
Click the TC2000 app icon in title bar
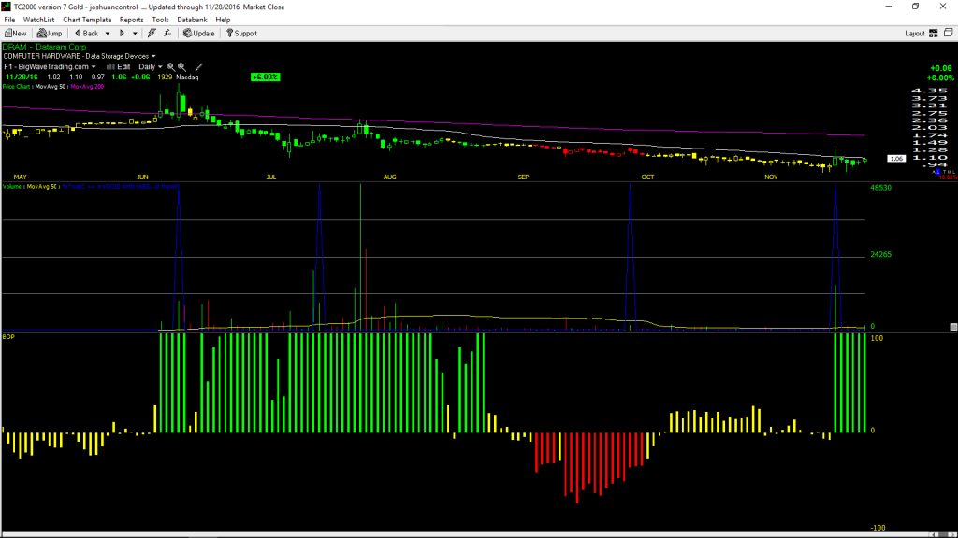[x=7, y=7]
